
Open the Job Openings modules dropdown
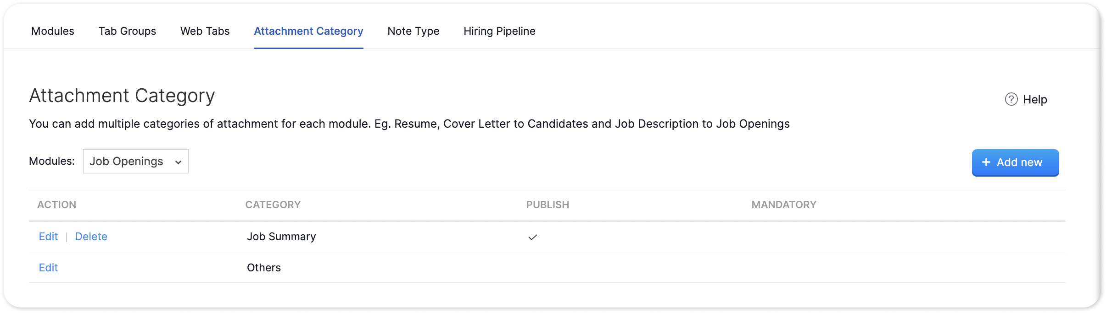pos(135,162)
